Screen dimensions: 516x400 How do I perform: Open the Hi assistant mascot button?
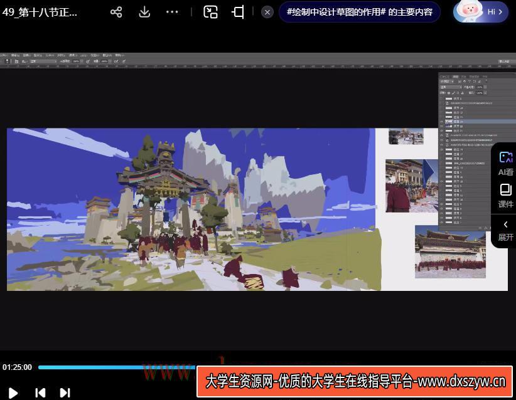point(481,12)
